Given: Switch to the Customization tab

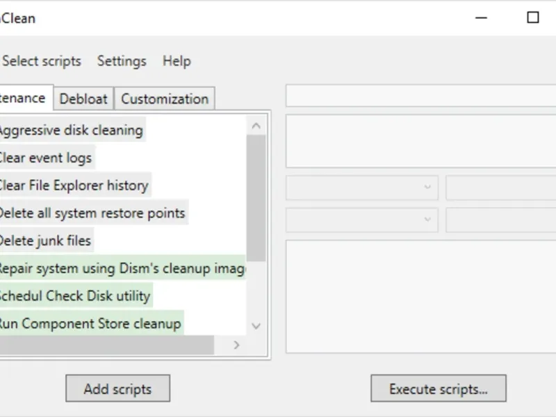Looking at the screenshot, I should [x=165, y=99].
